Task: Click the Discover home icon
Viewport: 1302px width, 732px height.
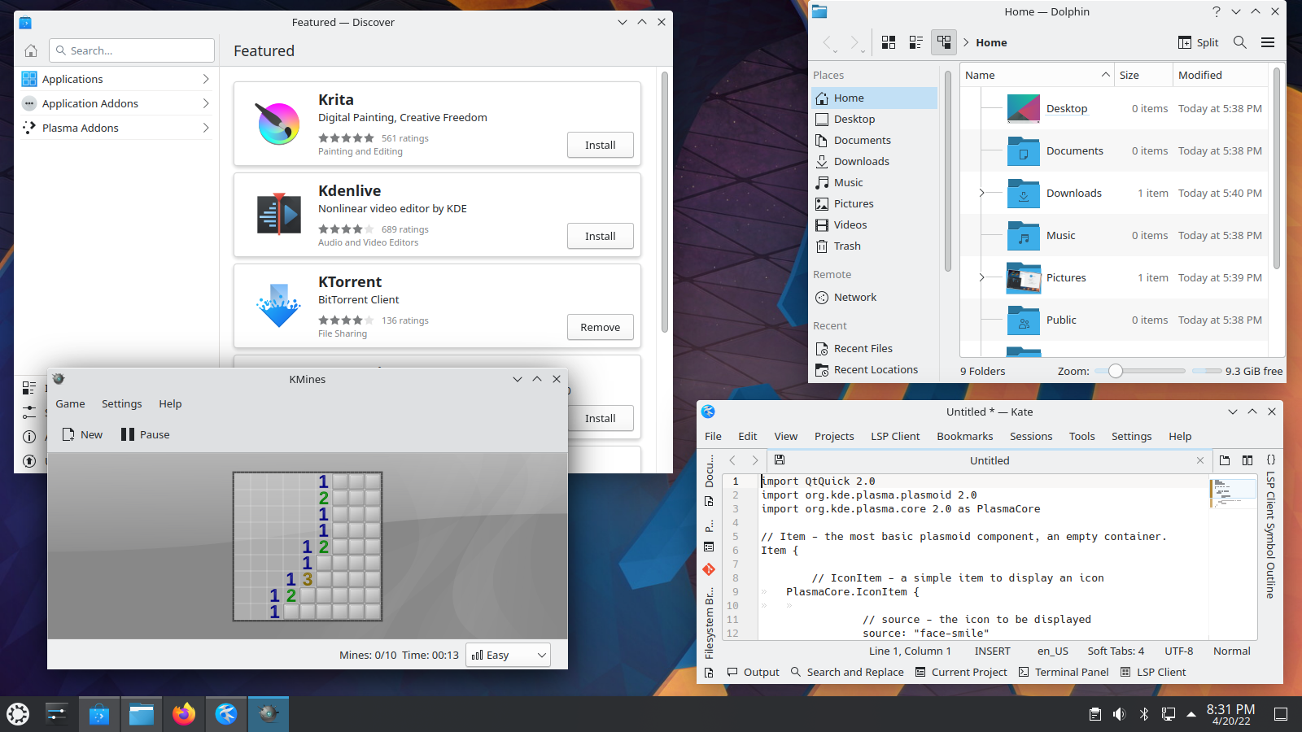Action: click(31, 50)
